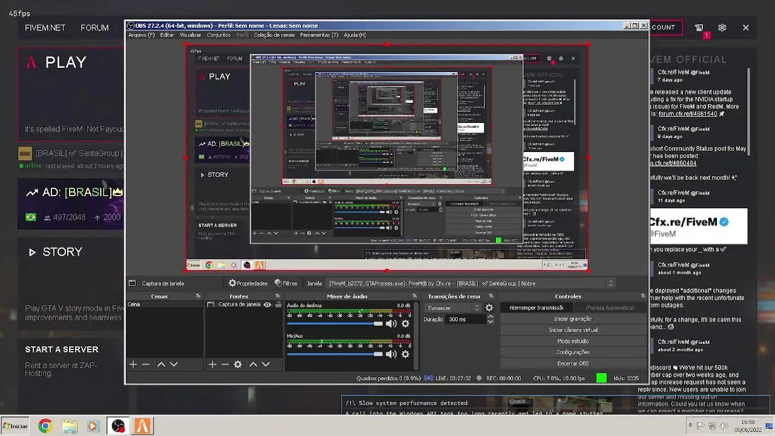Image resolution: width=775 pixels, height=436 pixels.
Task: Remove selected scene with Cenas minus
Action: tap(145, 364)
